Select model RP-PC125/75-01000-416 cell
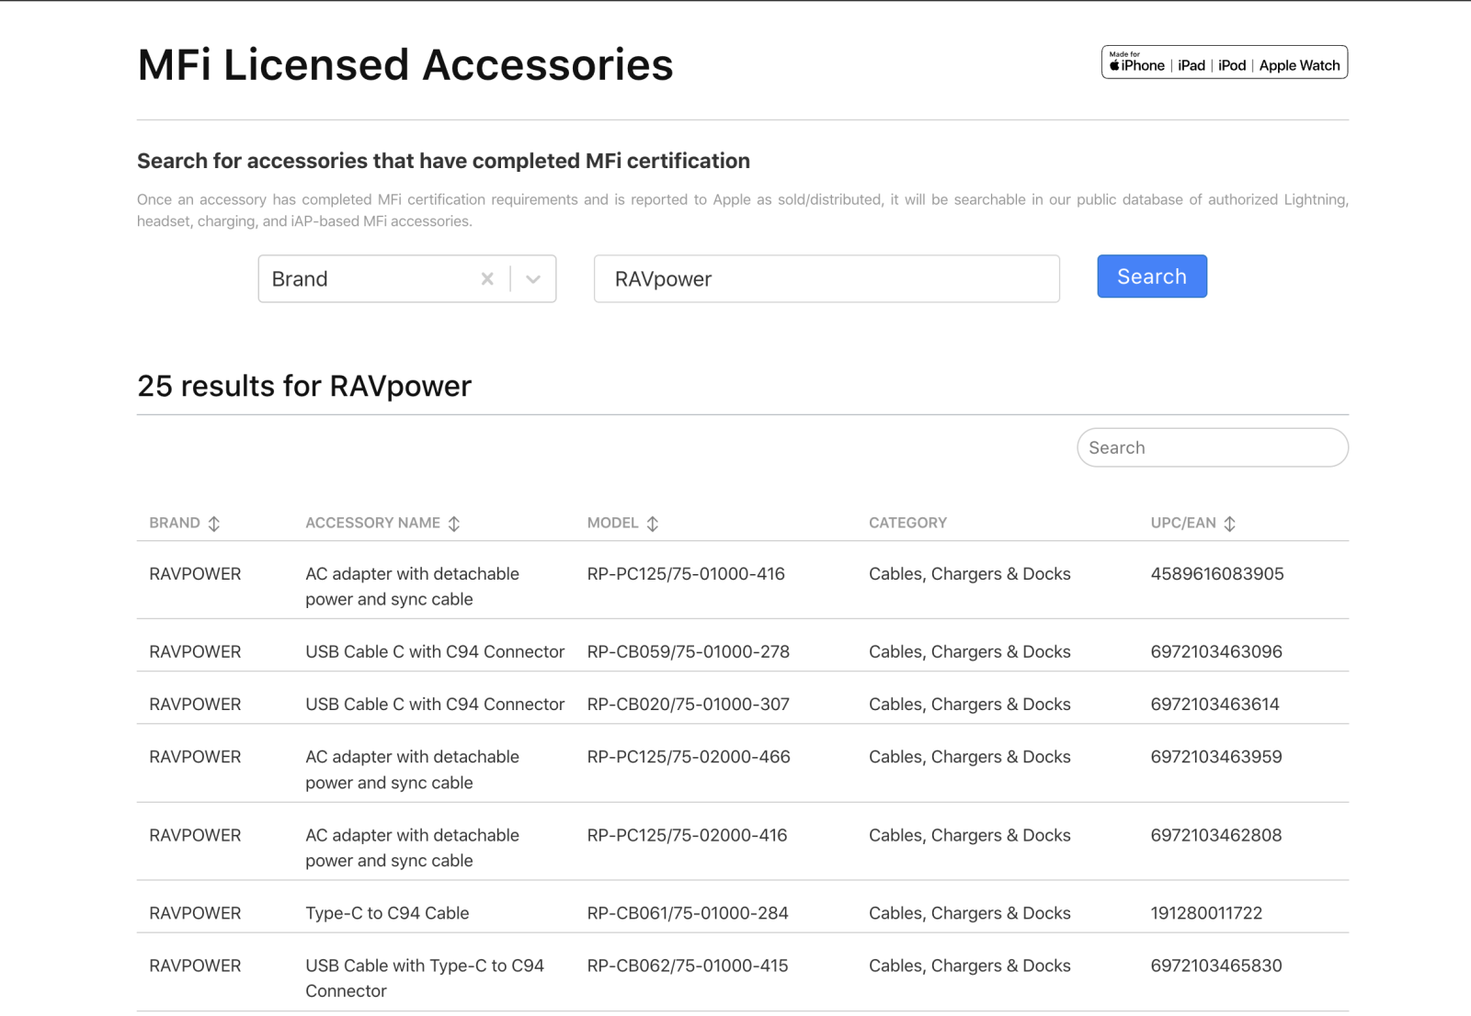The height and width of the screenshot is (1016, 1471). pyautogui.click(x=686, y=574)
